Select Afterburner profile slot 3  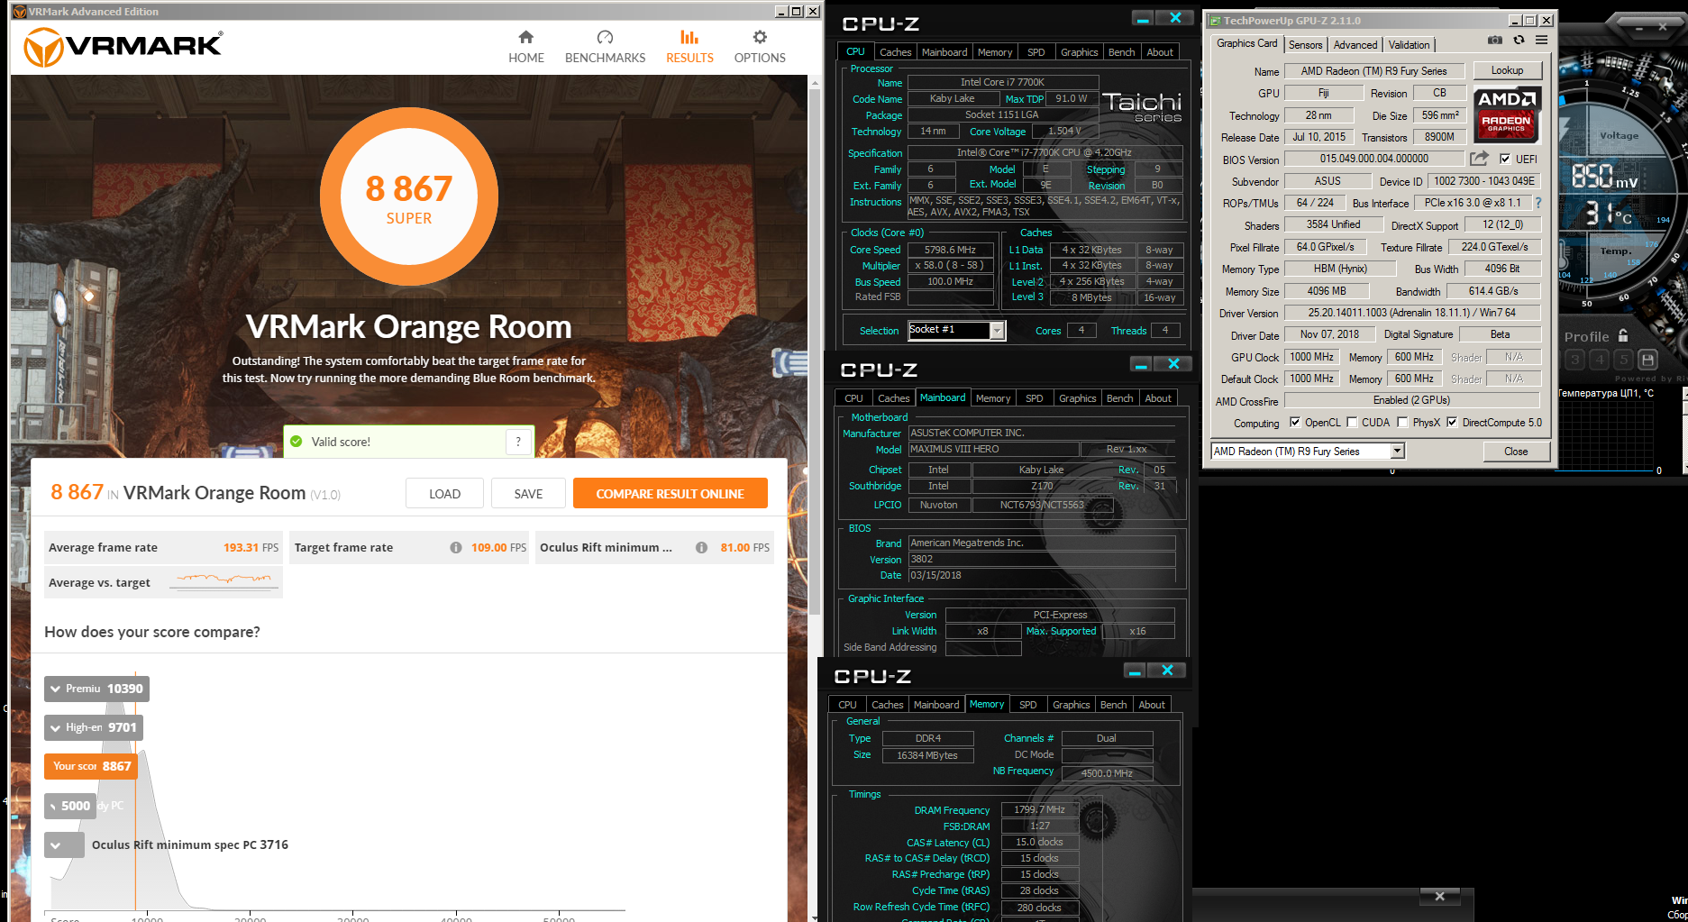tap(1574, 360)
